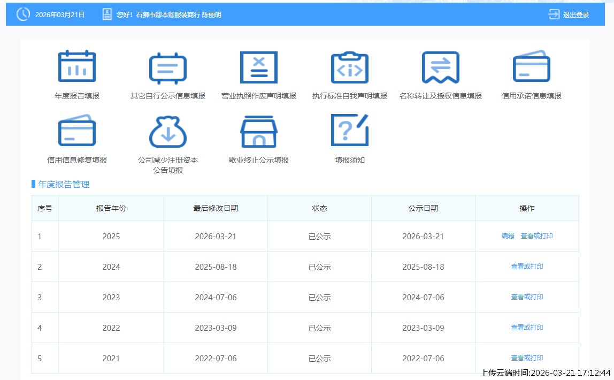
Task: Click the 报告年份 column header
Action: 111,208
